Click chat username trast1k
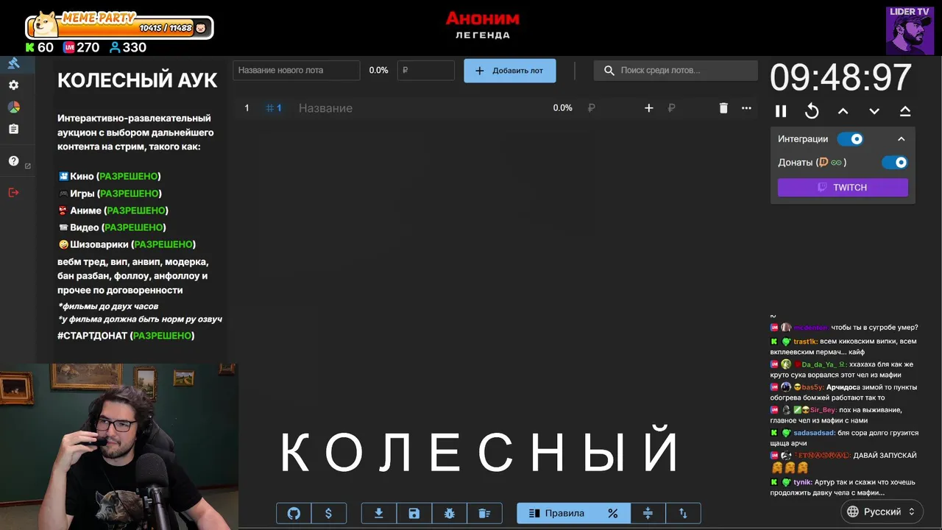The image size is (942, 530). 805,342
